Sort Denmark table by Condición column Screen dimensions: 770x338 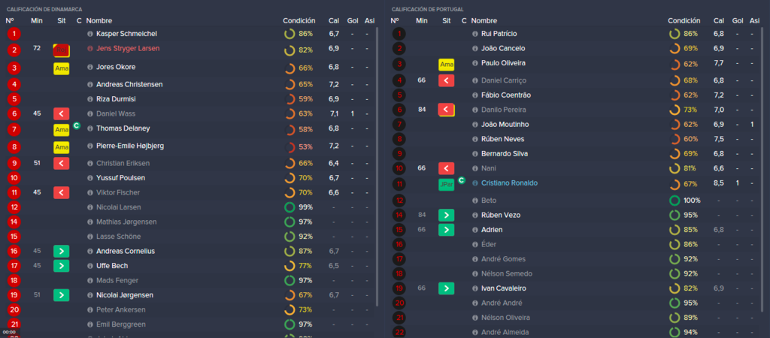pyautogui.click(x=299, y=20)
